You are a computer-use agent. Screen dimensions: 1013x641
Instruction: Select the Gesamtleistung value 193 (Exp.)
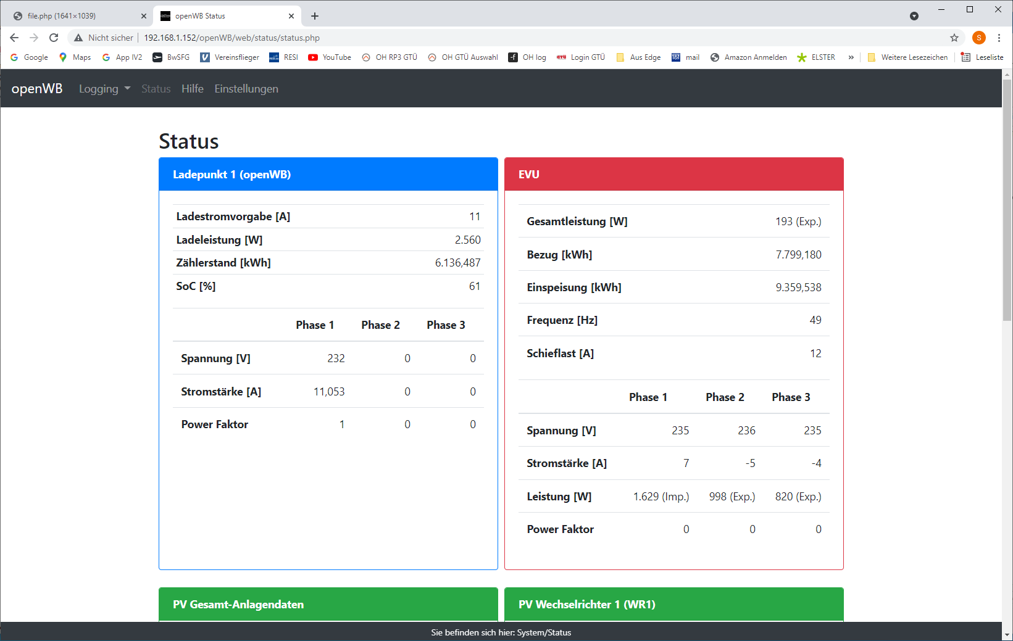(799, 221)
